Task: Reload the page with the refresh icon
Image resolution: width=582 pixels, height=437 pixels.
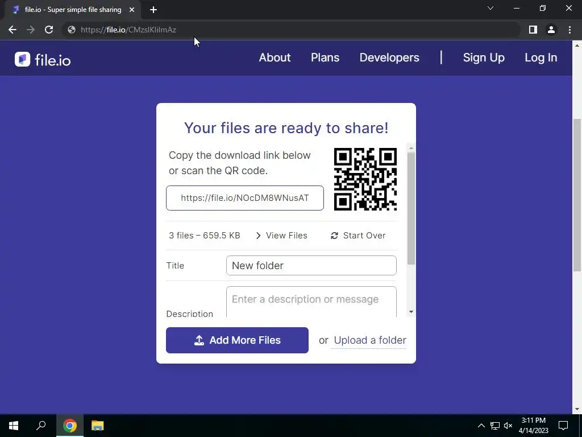Action: [x=49, y=30]
